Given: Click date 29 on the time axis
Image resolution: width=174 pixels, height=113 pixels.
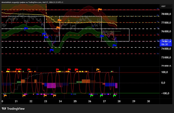Looking at the screenshot, I should tap(134, 101).
